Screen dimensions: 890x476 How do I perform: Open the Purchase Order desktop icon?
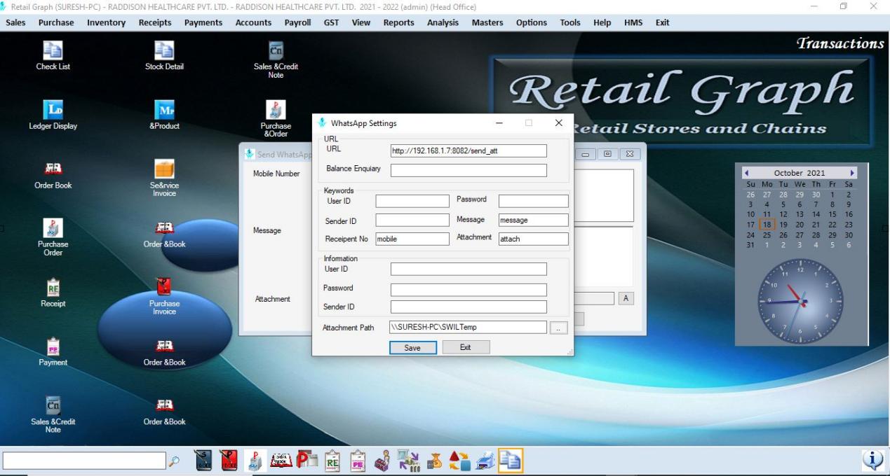tap(53, 238)
